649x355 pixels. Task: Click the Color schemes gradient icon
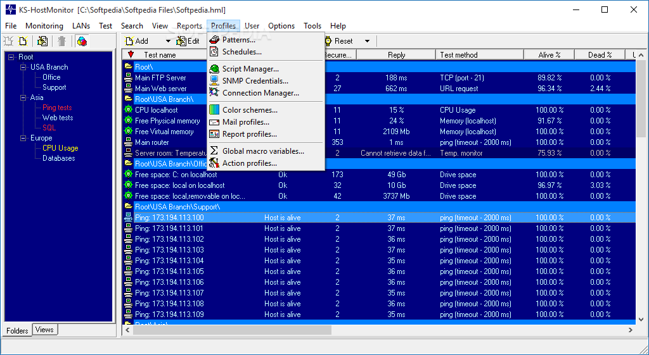click(214, 109)
